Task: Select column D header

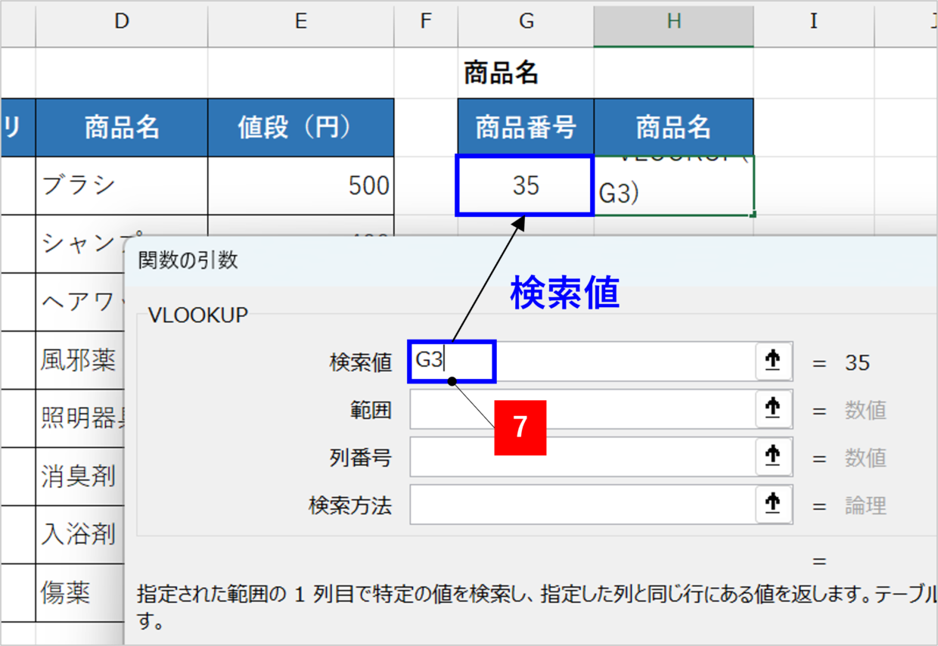Action: click(121, 22)
